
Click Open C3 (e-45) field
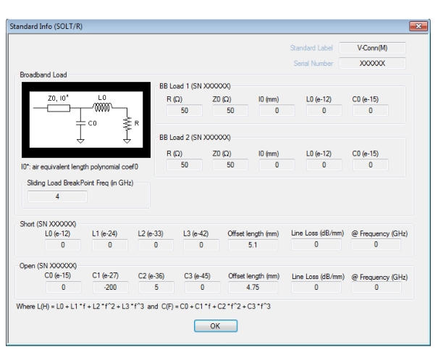(202, 287)
